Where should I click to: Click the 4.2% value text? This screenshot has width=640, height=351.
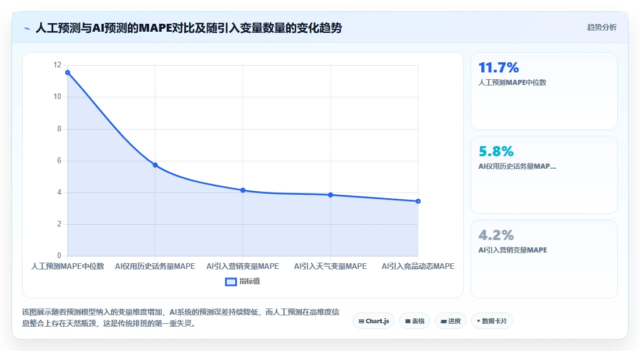pos(496,235)
